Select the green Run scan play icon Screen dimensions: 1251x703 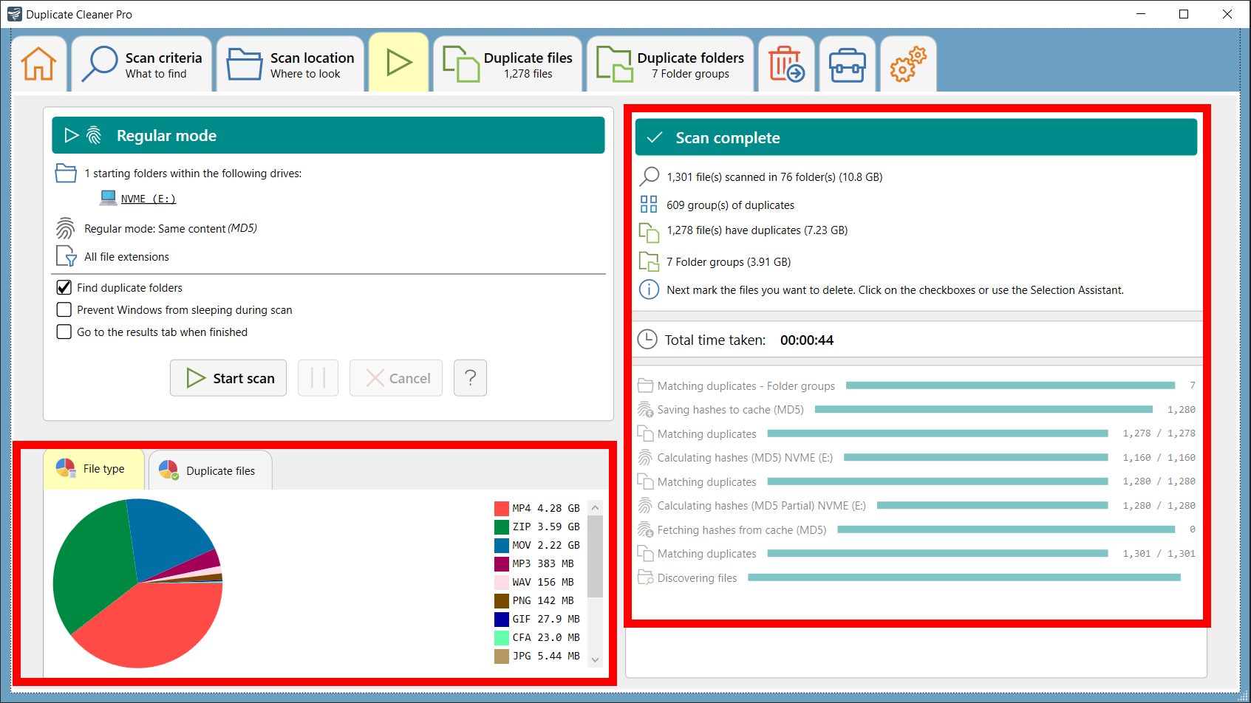pyautogui.click(x=399, y=64)
